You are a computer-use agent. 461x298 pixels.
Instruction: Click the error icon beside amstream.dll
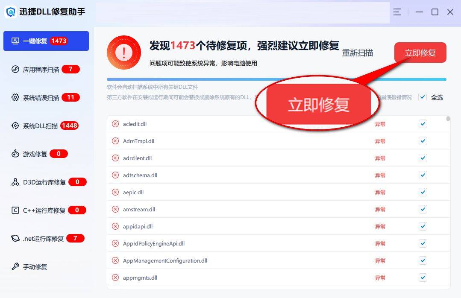115,209
